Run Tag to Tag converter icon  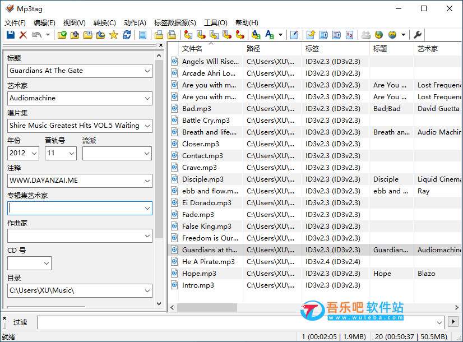point(240,35)
